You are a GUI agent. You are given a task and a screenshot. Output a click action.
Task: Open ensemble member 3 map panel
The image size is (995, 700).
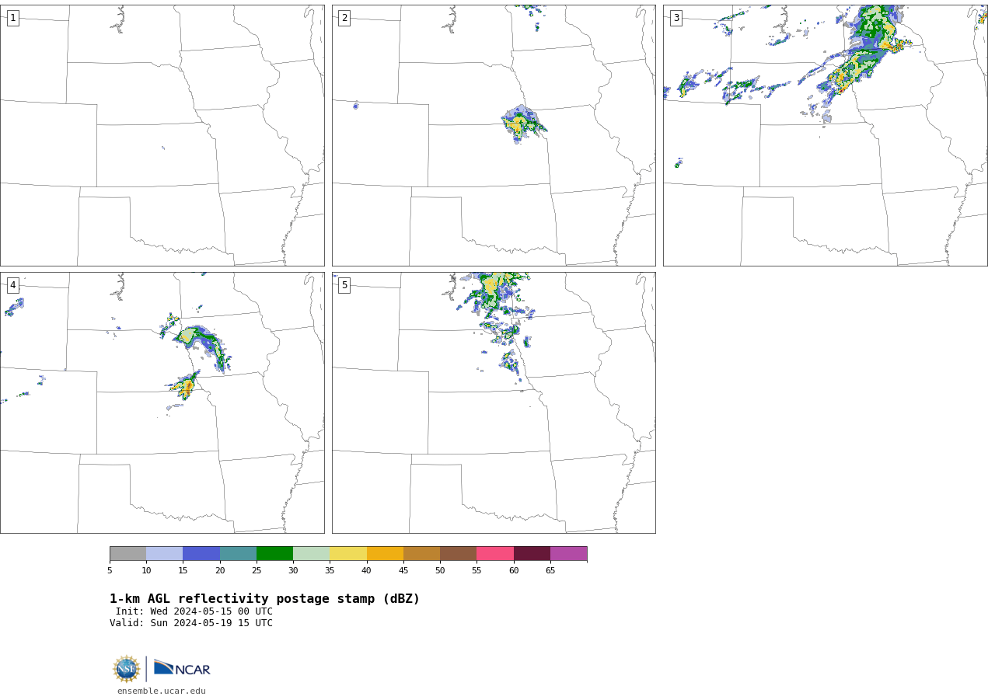[825, 135]
